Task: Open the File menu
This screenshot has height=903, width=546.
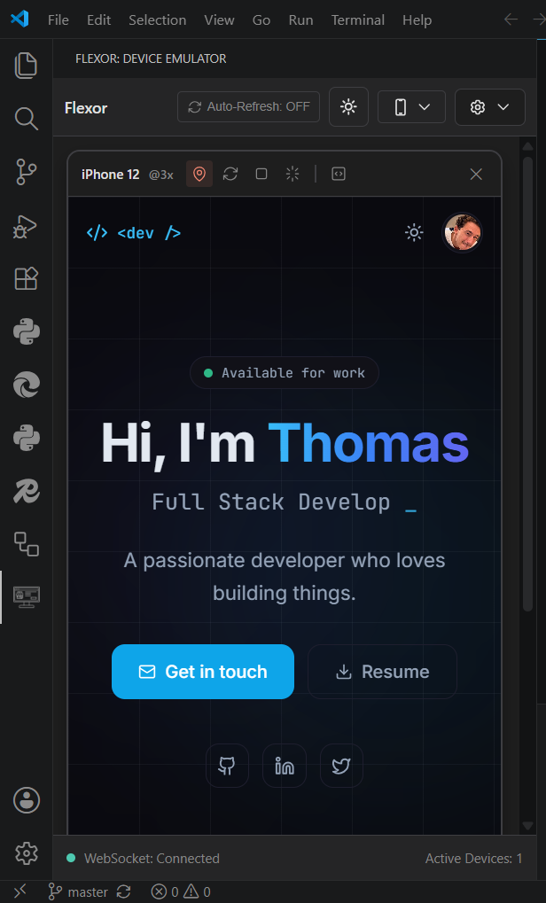Action: pos(58,19)
